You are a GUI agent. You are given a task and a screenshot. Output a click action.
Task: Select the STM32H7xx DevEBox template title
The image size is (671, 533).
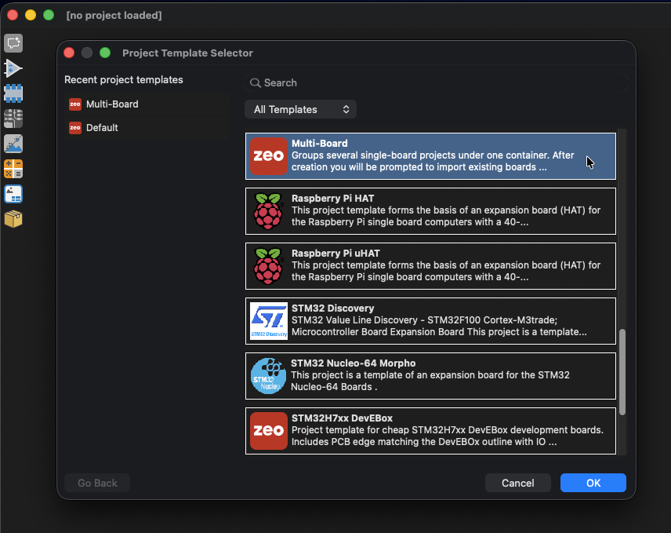coord(342,418)
